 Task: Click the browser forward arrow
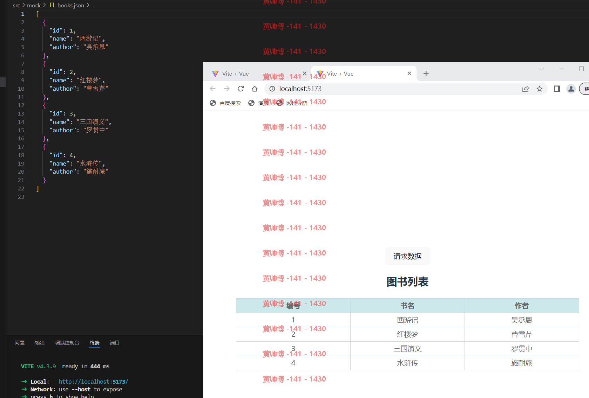tap(226, 89)
